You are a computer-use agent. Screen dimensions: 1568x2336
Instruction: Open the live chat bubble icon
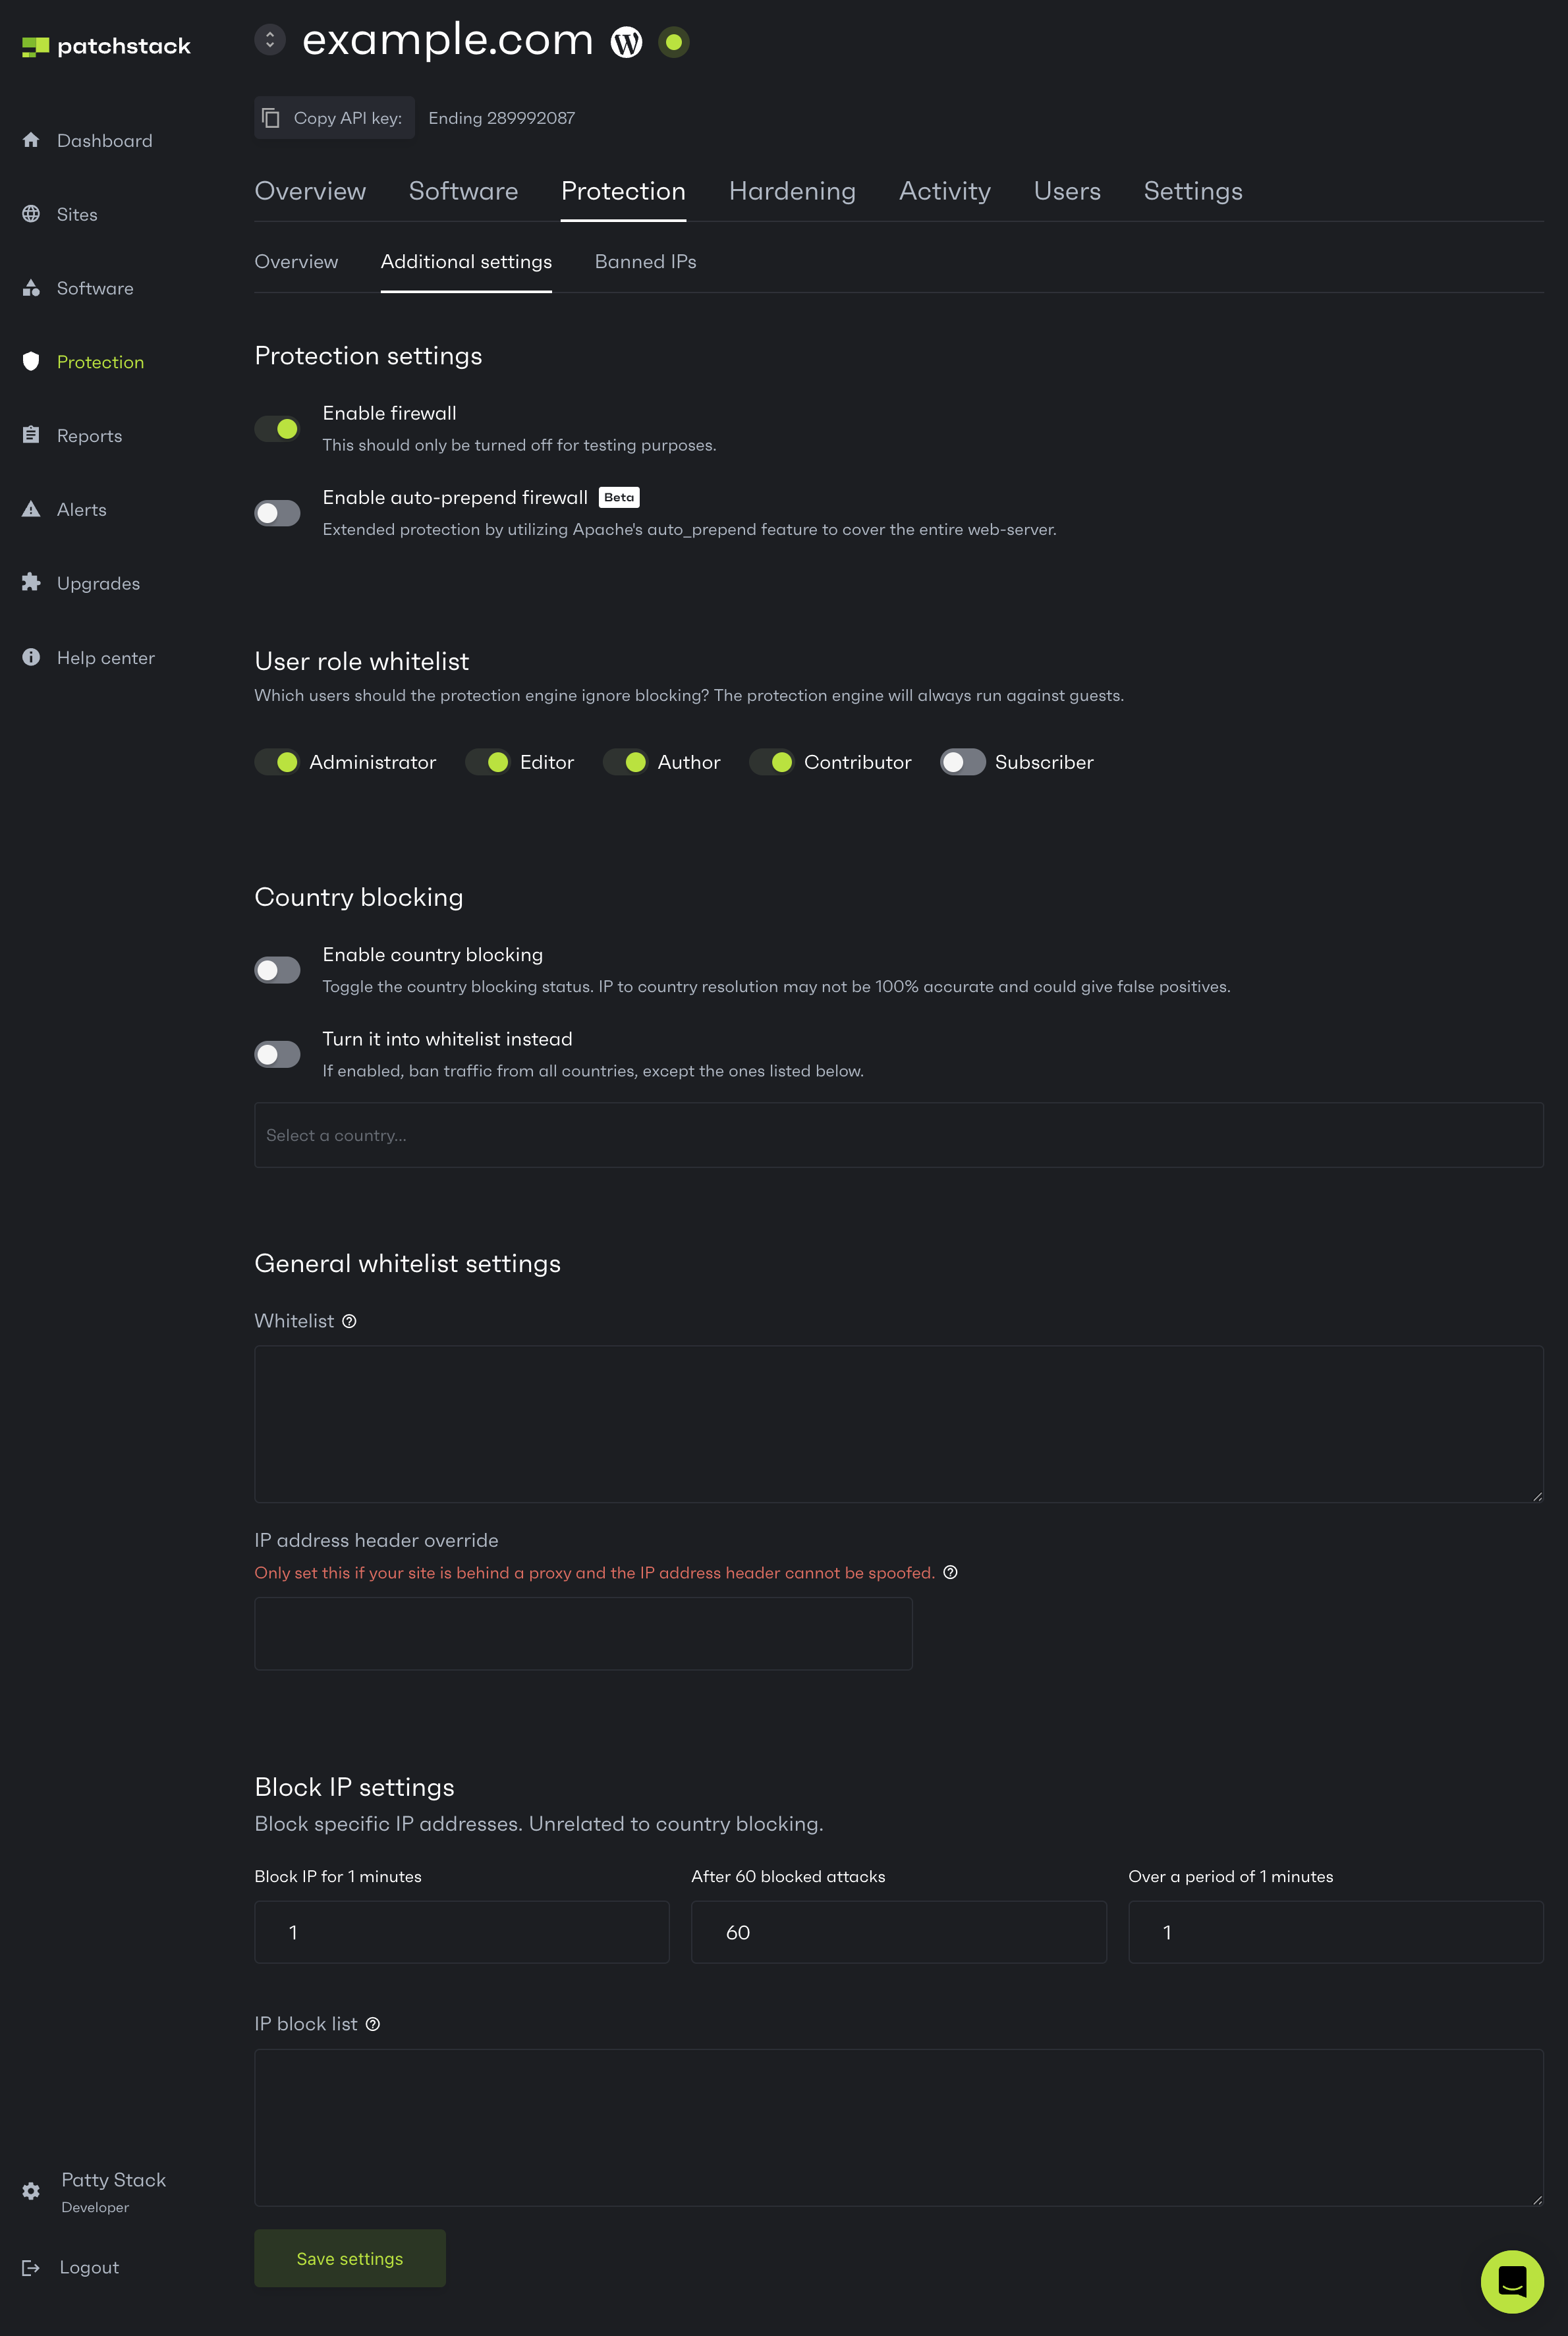pyautogui.click(x=1511, y=2281)
